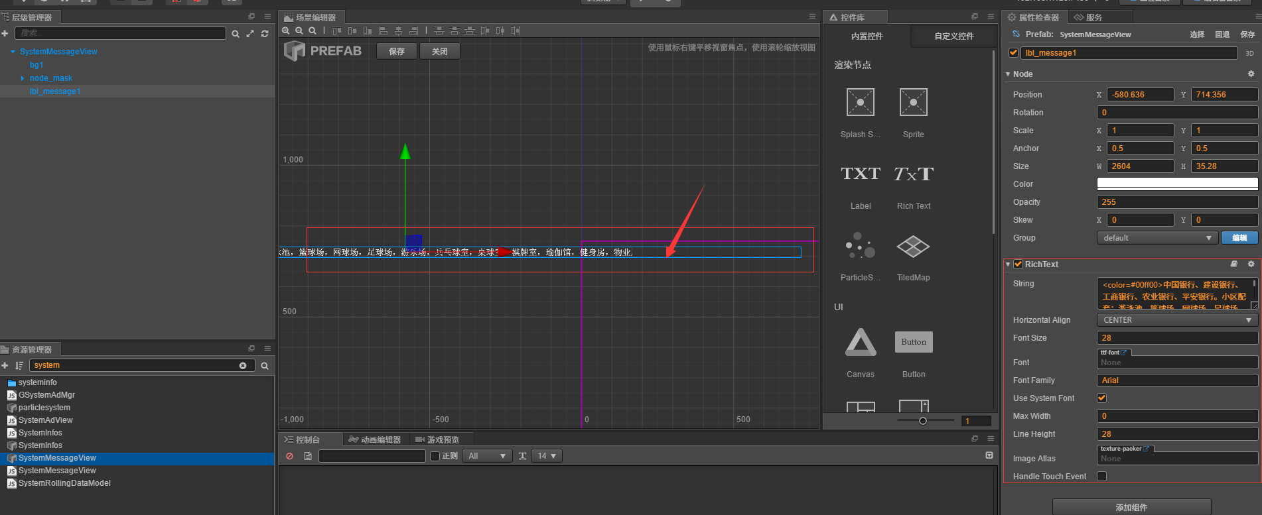Click the align horizontal centers icon
The image size is (1262, 515).
point(398,30)
